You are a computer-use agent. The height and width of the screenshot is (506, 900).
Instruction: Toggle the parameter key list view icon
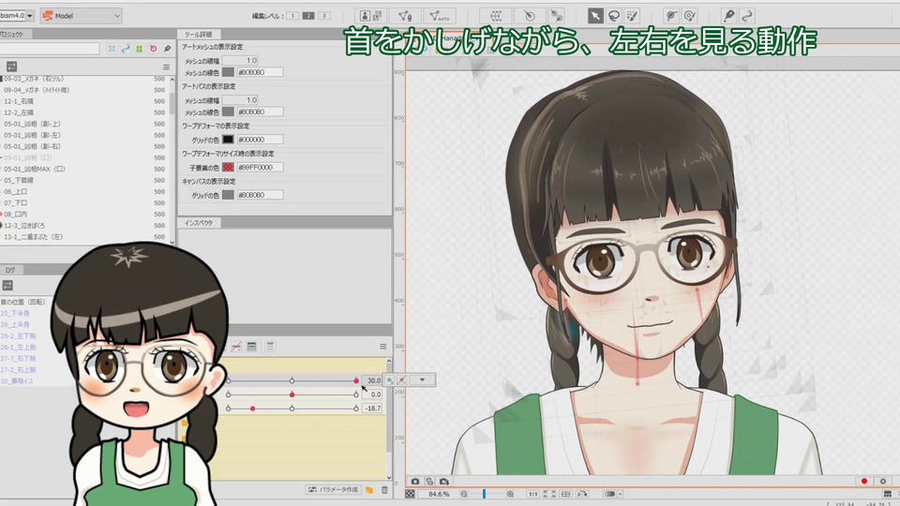[251, 346]
